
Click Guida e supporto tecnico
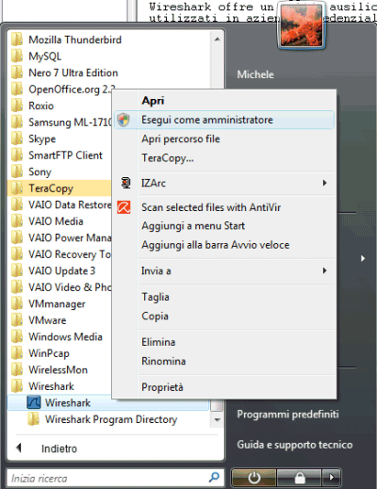pyautogui.click(x=295, y=445)
